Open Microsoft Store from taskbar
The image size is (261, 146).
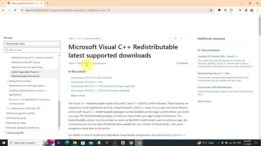point(83,143)
